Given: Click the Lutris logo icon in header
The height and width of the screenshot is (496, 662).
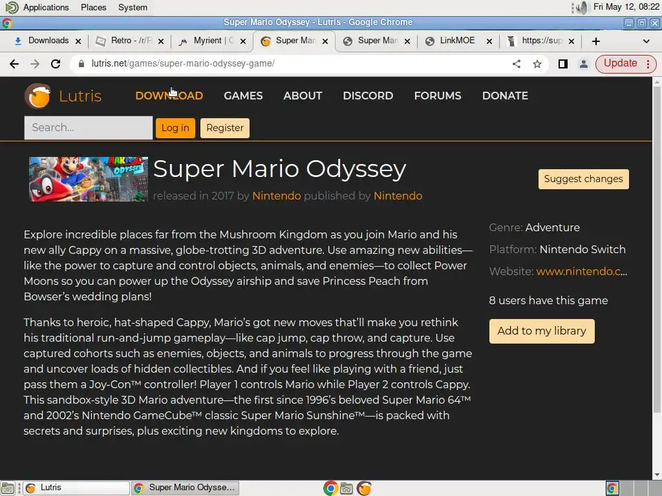Looking at the screenshot, I should (38, 96).
